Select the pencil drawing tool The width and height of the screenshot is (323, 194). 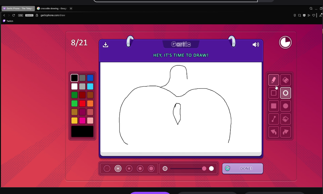[273, 80]
